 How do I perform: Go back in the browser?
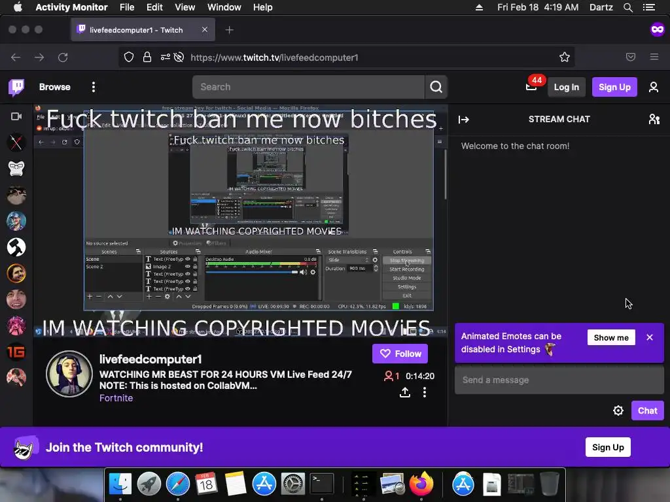tap(16, 58)
